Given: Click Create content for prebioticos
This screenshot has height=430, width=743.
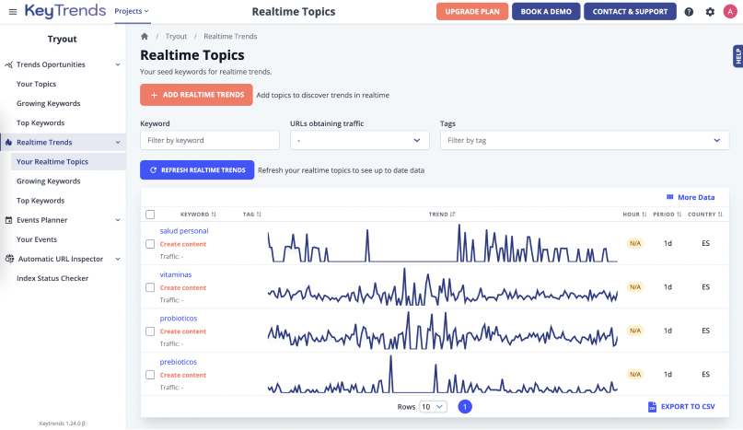Looking at the screenshot, I should pos(183,375).
